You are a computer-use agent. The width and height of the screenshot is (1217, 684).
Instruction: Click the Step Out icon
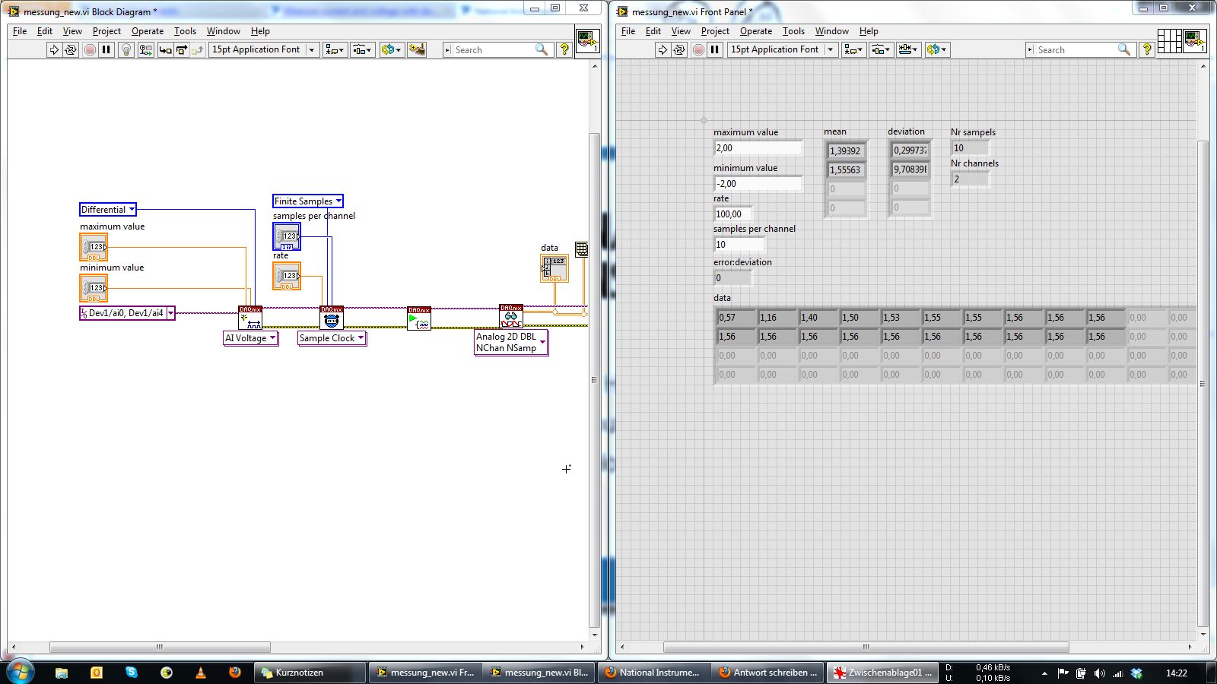click(198, 49)
